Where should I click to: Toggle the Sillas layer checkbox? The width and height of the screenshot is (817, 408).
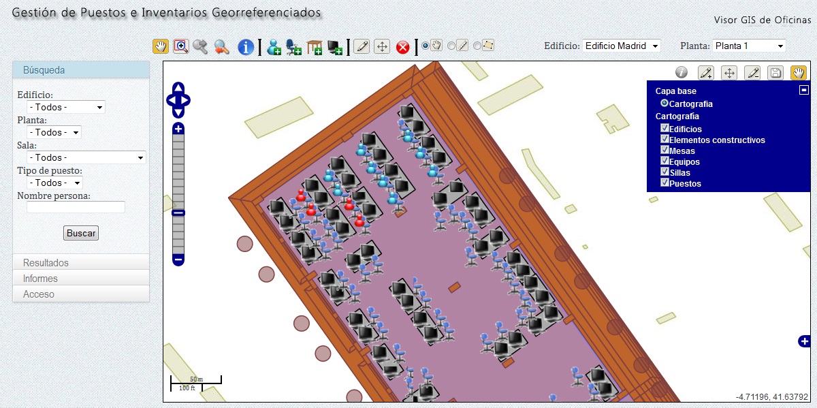click(664, 172)
